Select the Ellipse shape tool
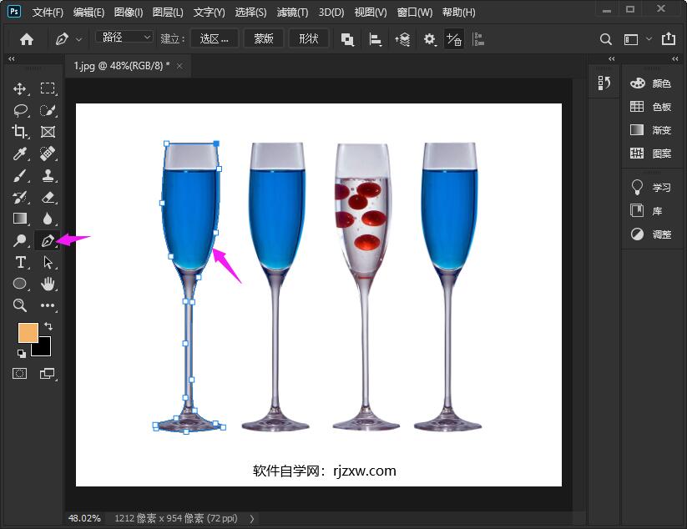 pyautogui.click(x=20, y=284)
